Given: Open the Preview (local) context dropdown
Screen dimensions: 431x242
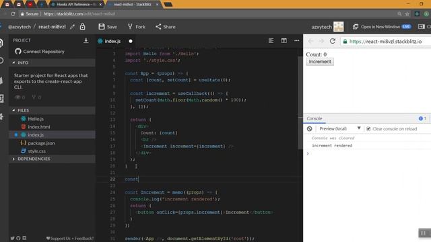Looking at the screenshot, I should pos(339,128).
